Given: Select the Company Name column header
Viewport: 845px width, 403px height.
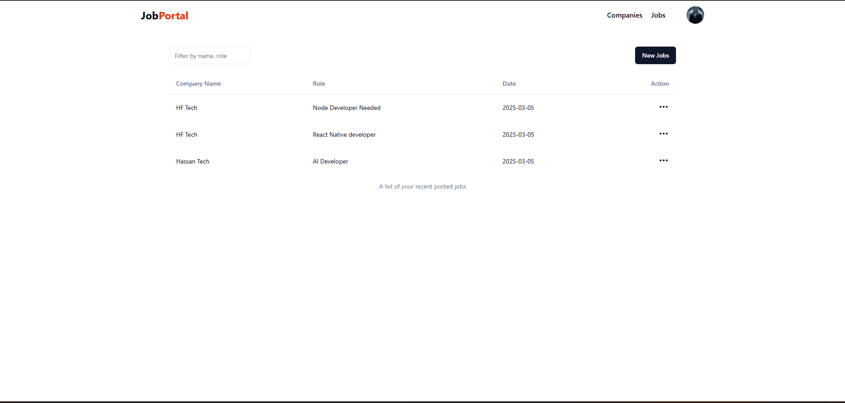Looking at the screenshot, I should click(198, 84).
